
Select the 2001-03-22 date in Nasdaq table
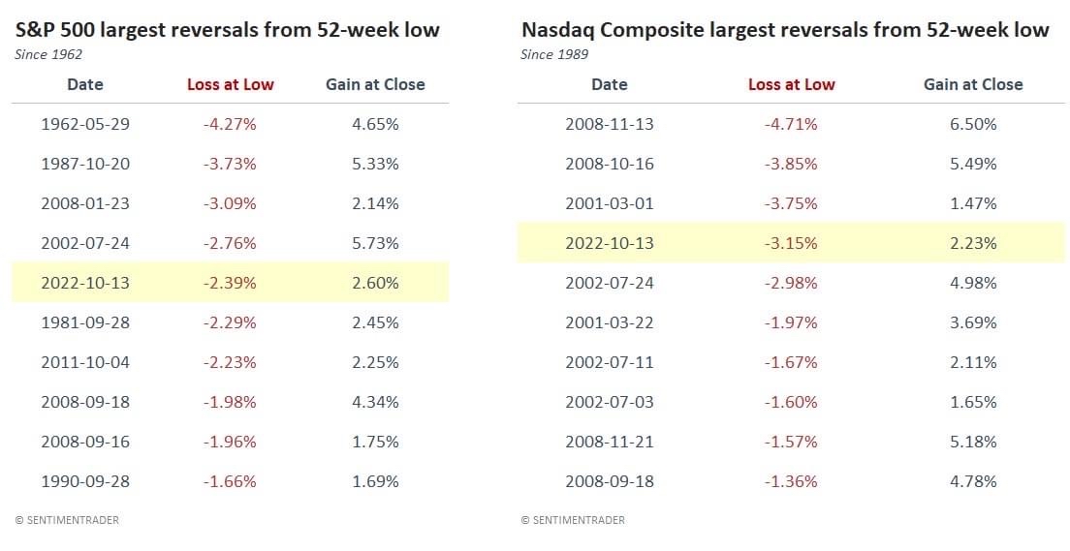point(610,322)
